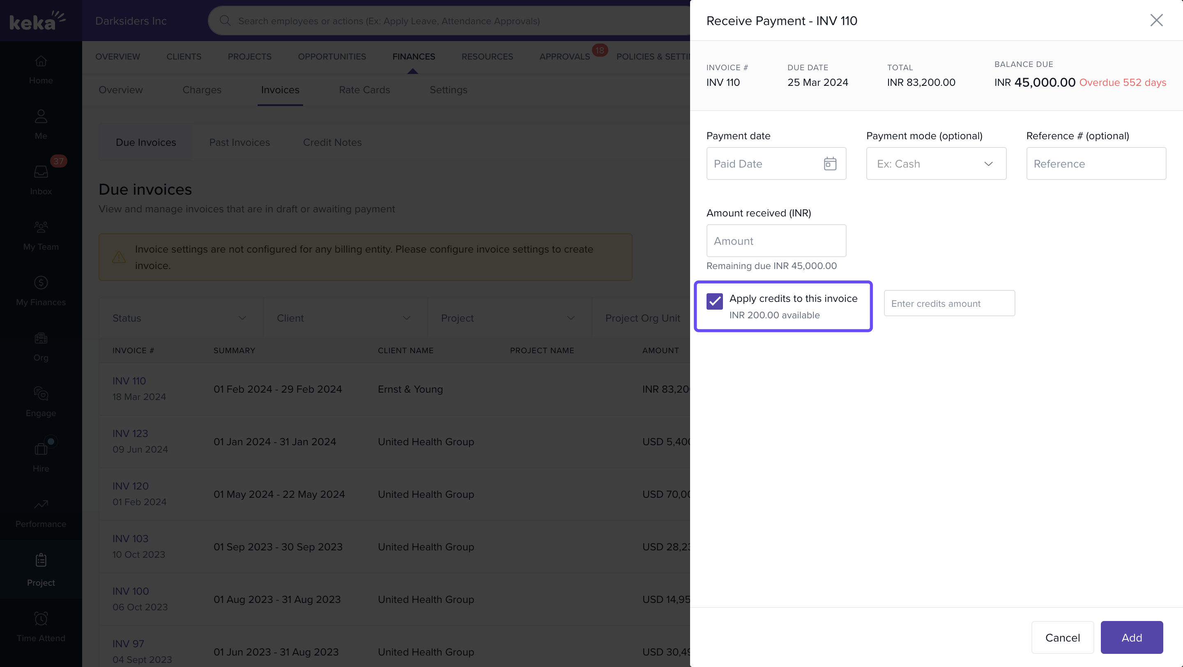Open the Hire sidebar icon

point(41,449)
